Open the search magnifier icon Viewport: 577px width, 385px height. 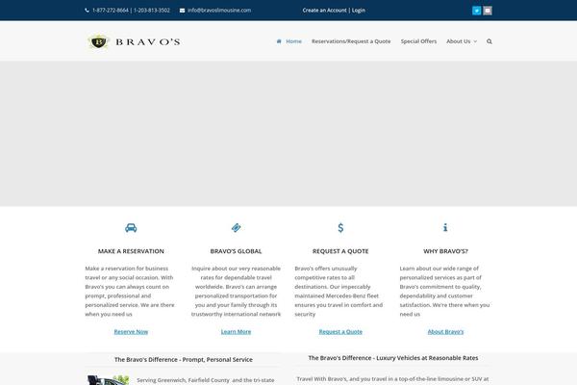coord(489,41)
